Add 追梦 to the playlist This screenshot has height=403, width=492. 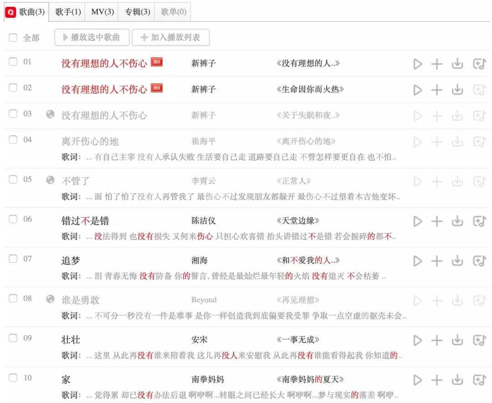pyautogui.click(x=437, y=261)
